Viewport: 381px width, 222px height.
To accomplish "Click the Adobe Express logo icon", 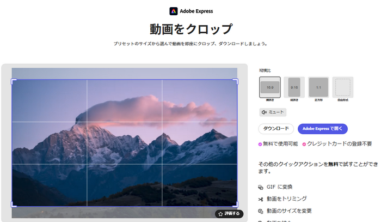I will click(173, 11).
